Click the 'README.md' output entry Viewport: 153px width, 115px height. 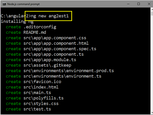(x=35, y=32)
